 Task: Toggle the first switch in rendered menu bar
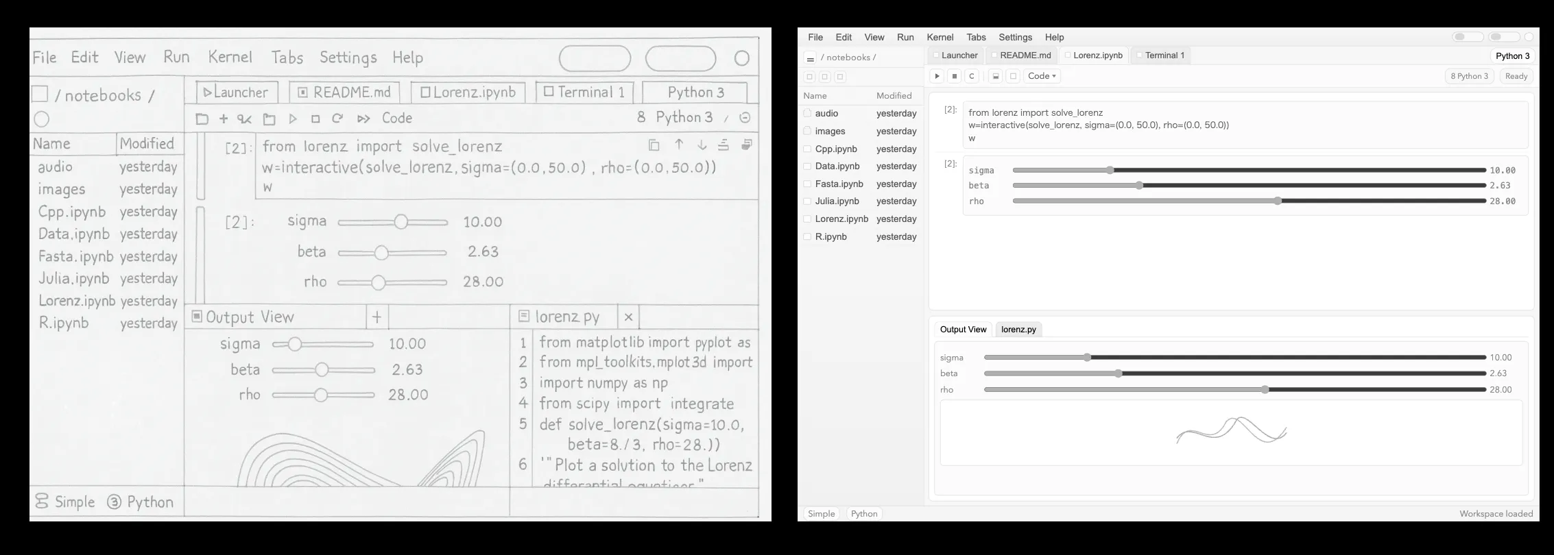pos(1468,37)
